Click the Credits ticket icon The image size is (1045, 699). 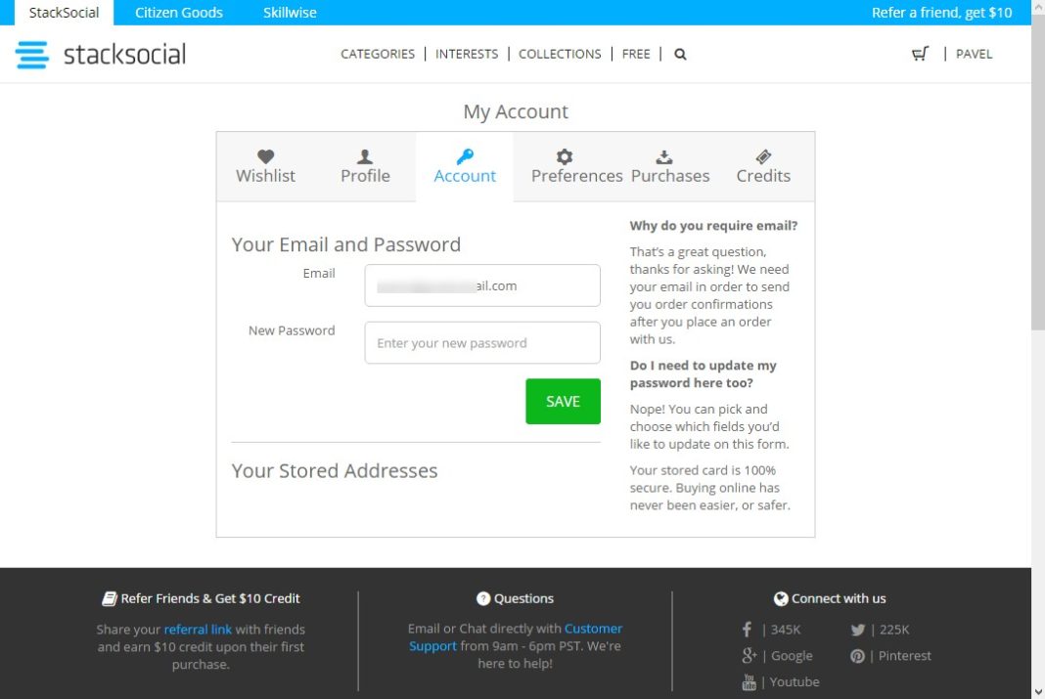point(764,156)
